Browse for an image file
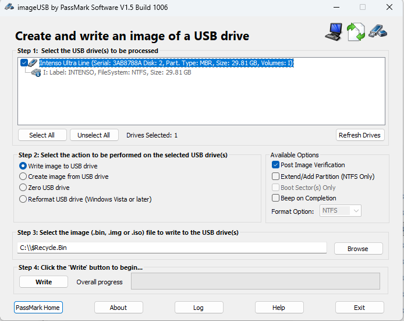This screenshot has height=321, width=404. pyautogui.click(x=358, y=249)
